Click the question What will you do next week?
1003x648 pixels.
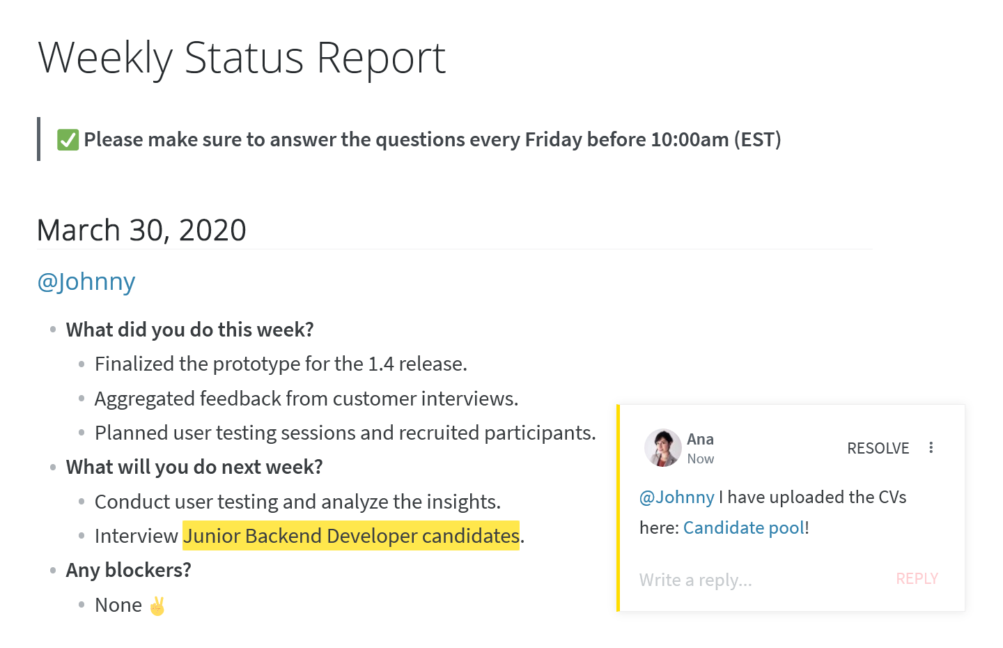[194, 467]
